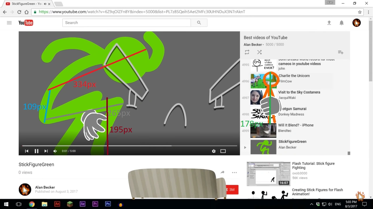Click the Best videos of YouTube playlist title
This screenshot has width=373, height=209.
265,37
